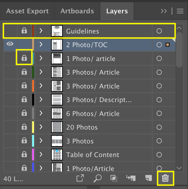
Task: Click Make/Release Clipping Mask icon
Action: point(114,178)
